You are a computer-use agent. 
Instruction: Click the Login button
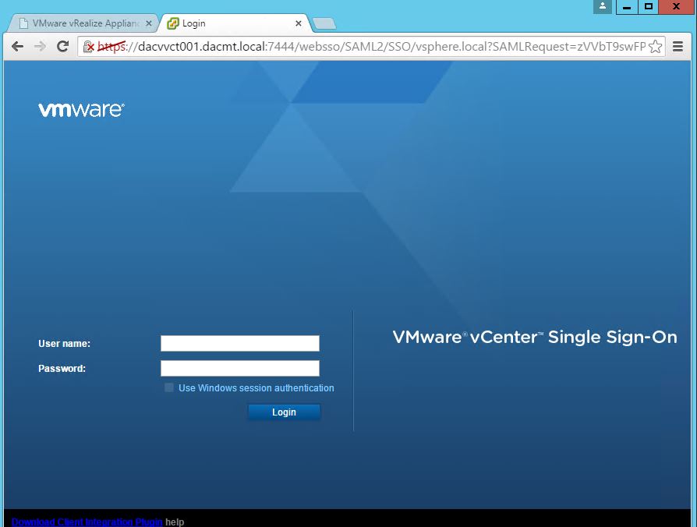point(284,412)
